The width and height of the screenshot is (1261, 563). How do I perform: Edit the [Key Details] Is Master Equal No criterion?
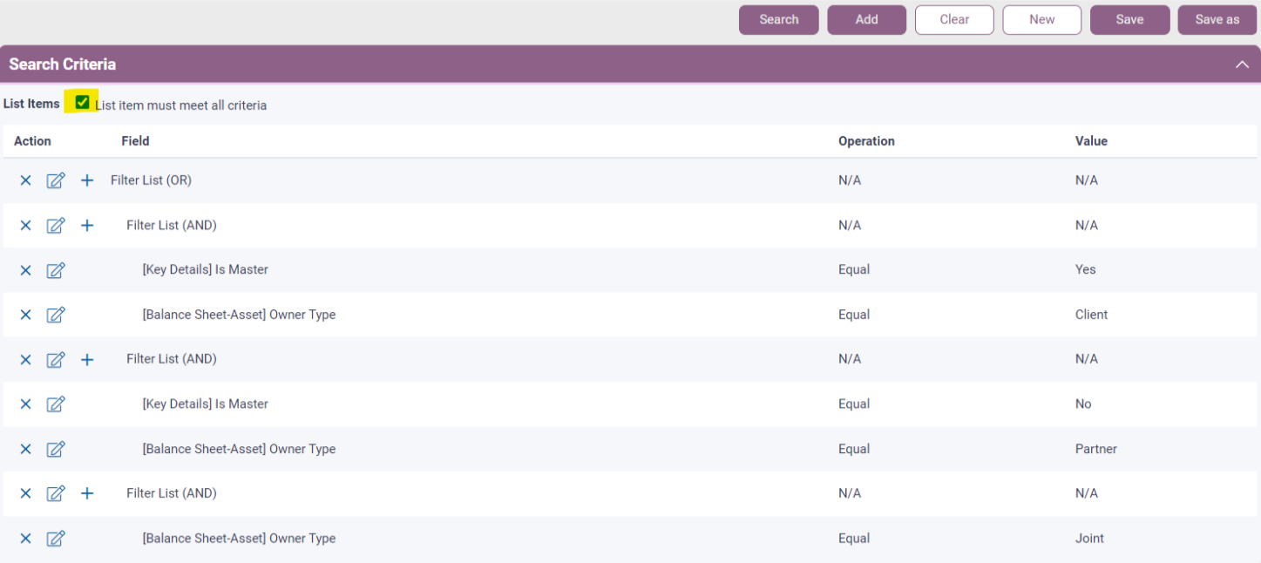pyautogui.click(x=56, y=404)
